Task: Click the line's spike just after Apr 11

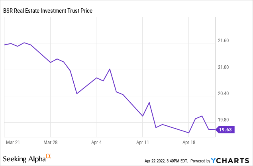Action: 149,102
